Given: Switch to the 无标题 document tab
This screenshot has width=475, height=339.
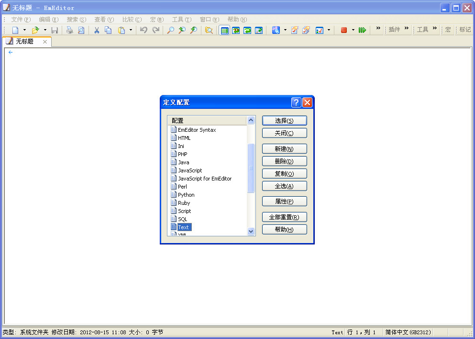Looking at the screenshot, I should point(25,42).
